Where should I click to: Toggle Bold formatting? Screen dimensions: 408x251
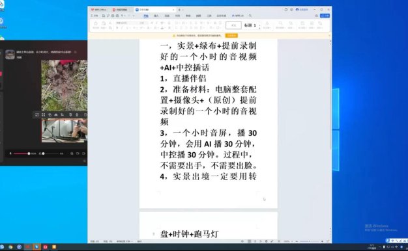point(117,27)
